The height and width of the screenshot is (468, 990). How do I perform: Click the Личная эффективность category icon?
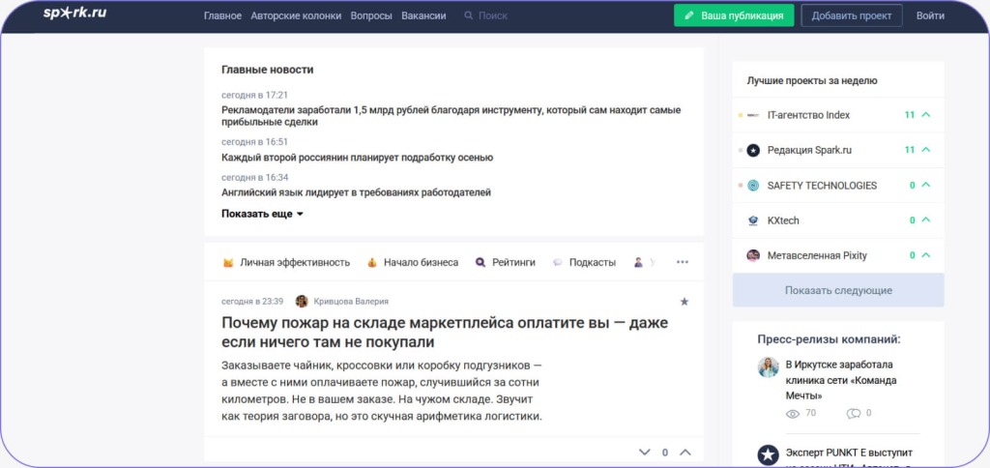coord(228,262)
